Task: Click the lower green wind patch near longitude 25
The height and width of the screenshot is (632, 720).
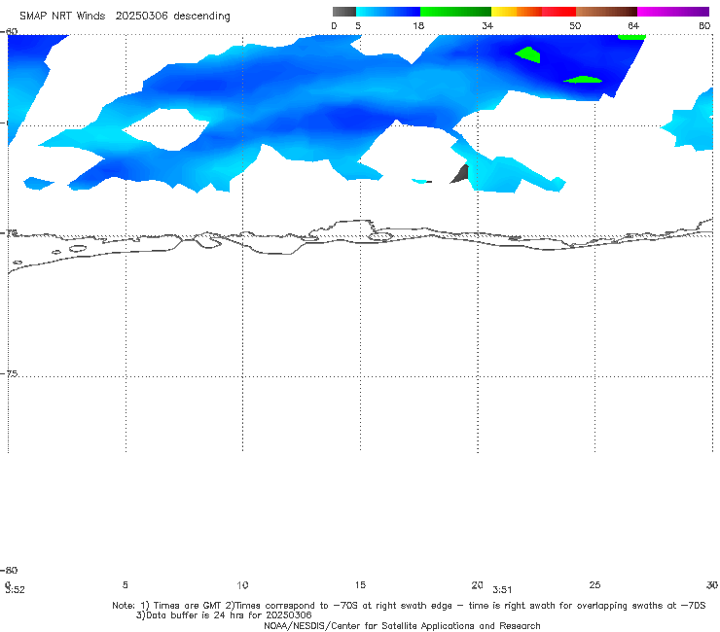Action: pyautogui.click(x=583, y=80)
